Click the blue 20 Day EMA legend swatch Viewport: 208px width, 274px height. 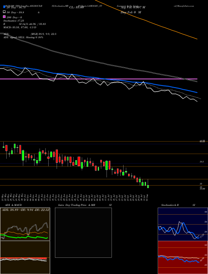pyautogui.click(x=4, y=7)
